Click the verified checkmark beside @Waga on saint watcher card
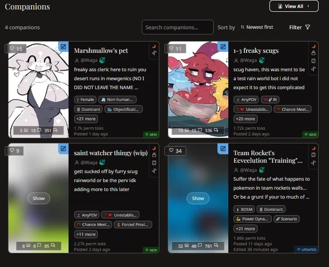329x267 pixels. 103,162
